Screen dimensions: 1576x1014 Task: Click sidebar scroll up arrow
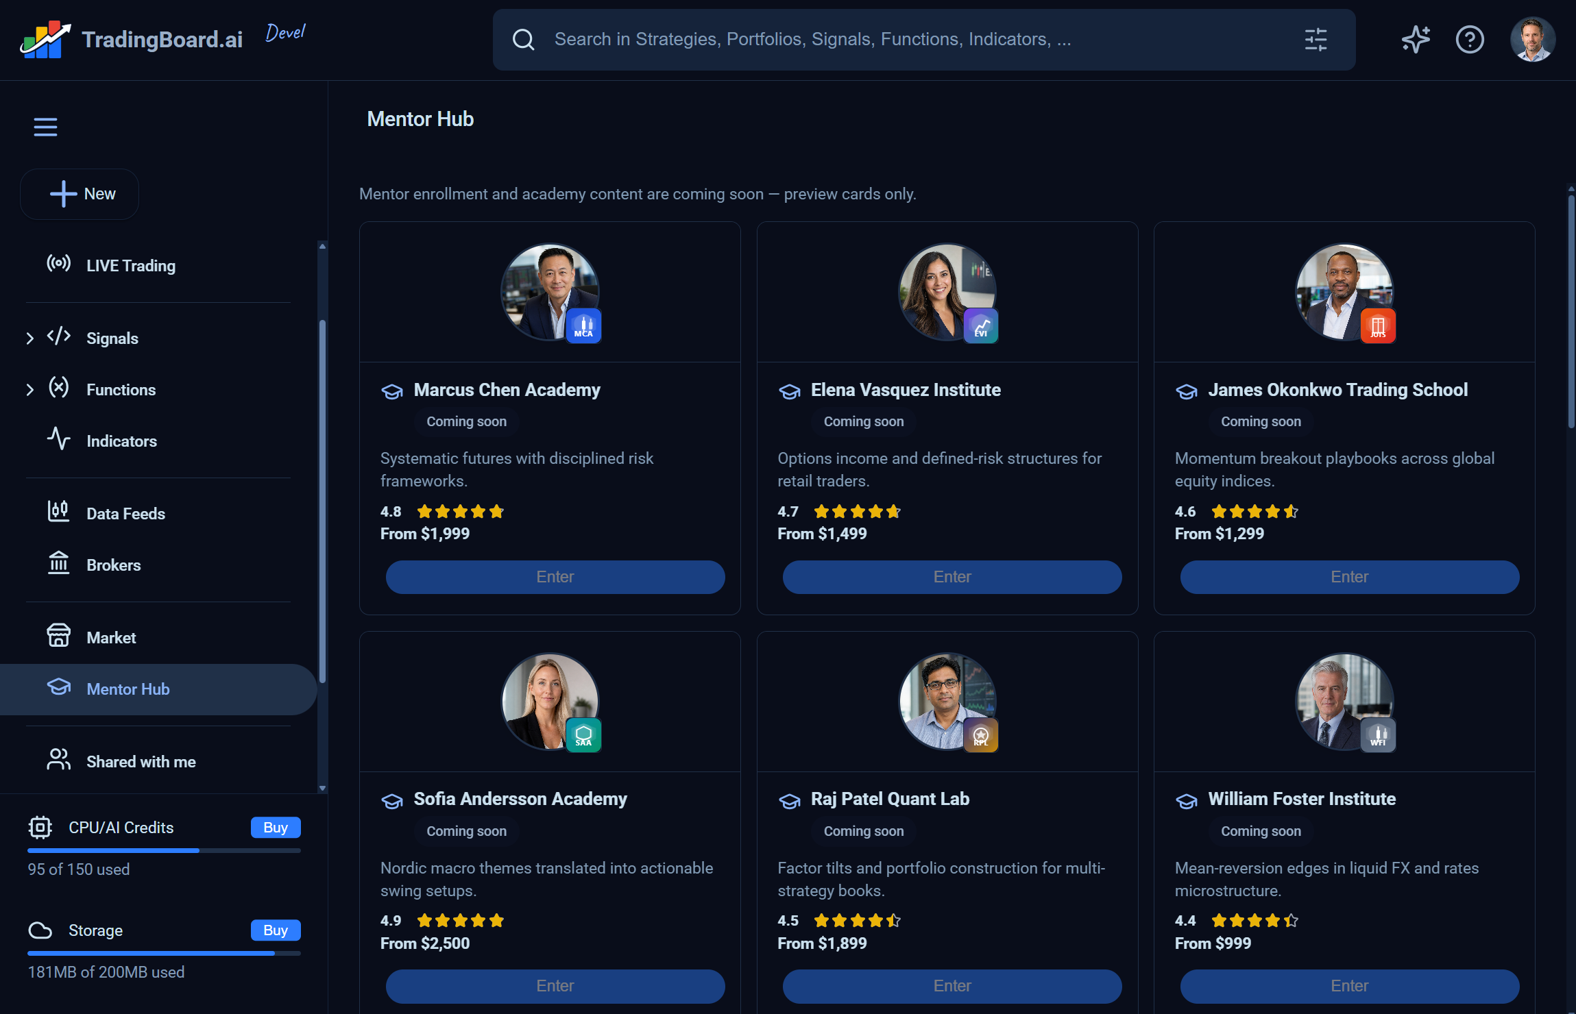[x=322, y=246]
